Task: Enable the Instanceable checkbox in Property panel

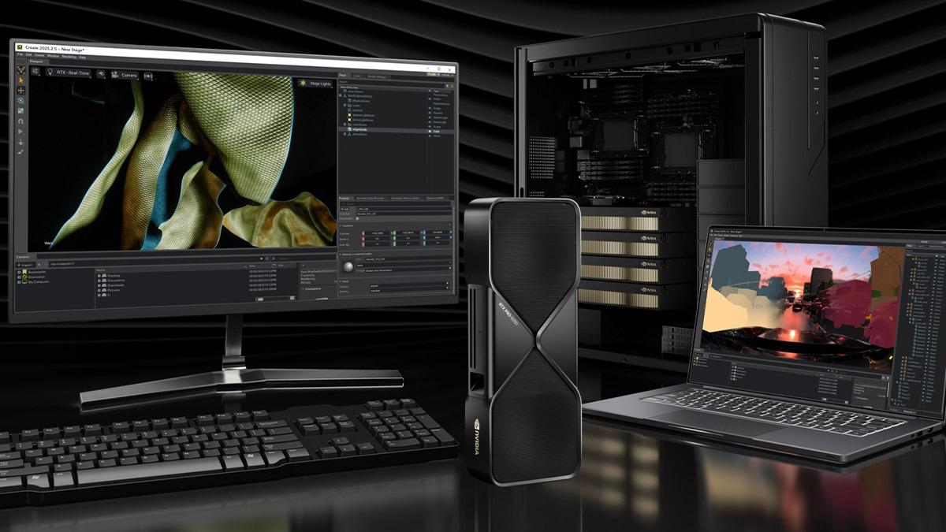Action: pos(356,219)
